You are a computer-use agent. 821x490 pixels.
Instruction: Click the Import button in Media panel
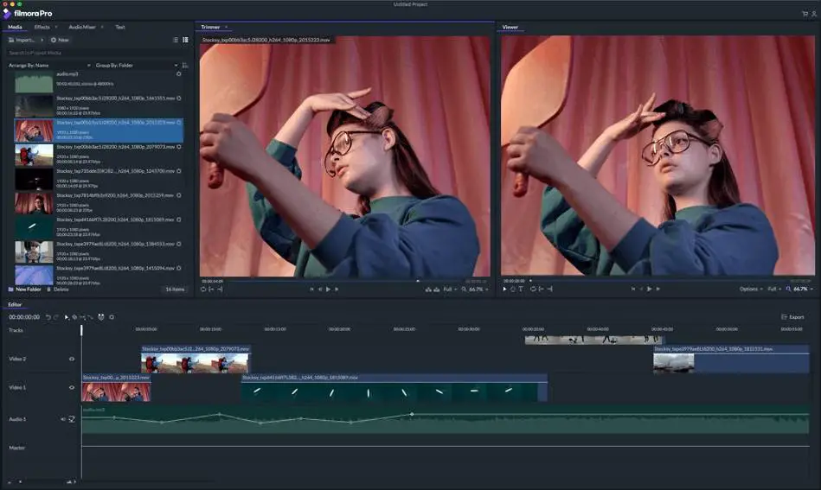[24, 40]
